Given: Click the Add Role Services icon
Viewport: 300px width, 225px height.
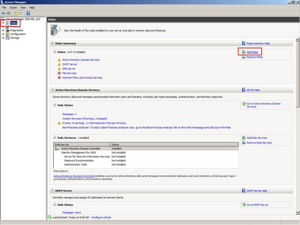Looking at the screenshot, I should [243, 138].
